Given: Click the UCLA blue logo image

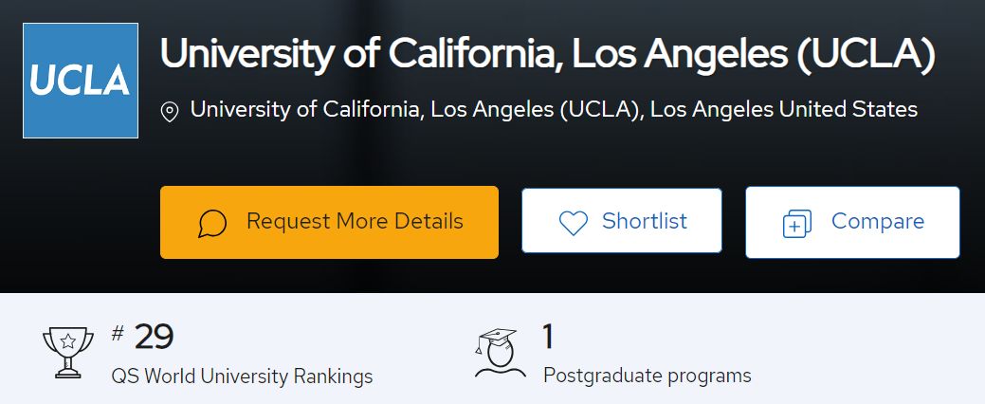Looking at the screenshot, I should coord(81,81).
